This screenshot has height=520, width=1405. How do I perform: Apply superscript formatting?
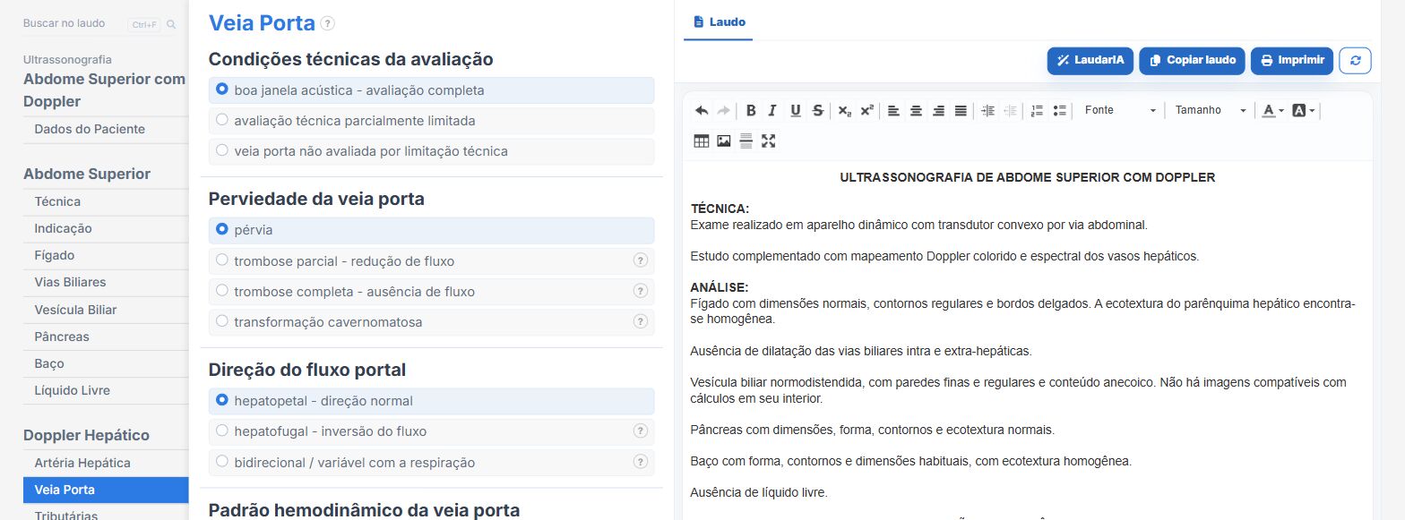pos(866,110)
